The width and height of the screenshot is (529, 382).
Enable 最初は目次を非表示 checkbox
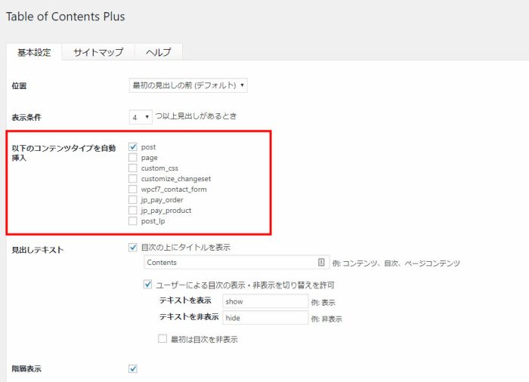[x=162, y=338]
